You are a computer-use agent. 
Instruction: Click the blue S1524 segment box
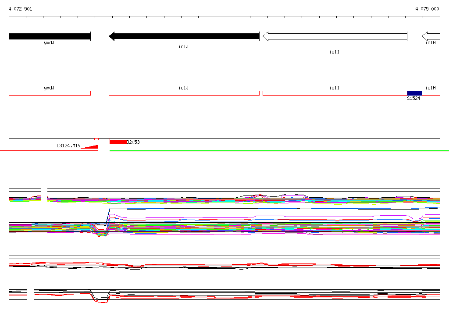click(414, 93)
